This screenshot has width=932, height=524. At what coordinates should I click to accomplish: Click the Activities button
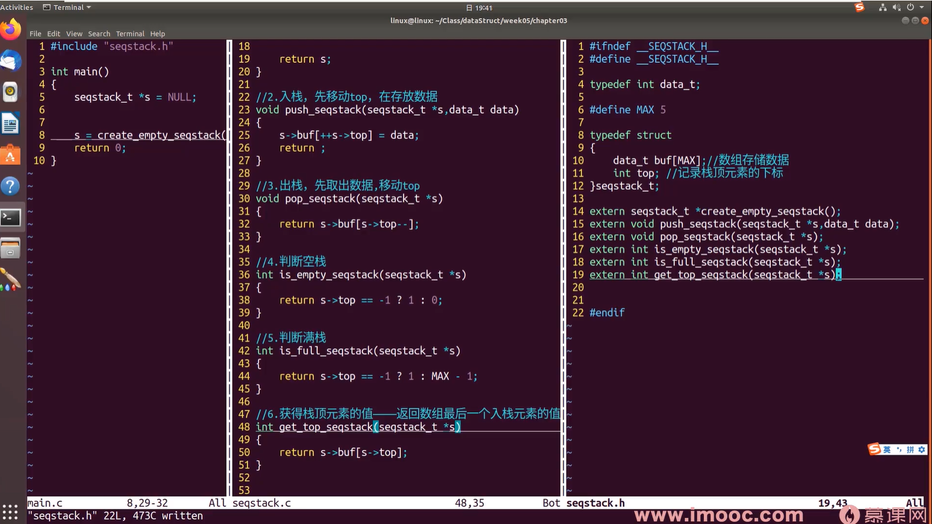click(x=17, y=7)
